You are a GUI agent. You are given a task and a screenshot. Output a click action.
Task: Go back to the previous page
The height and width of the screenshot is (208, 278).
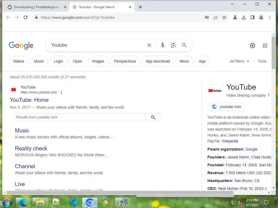coord(8,17)
